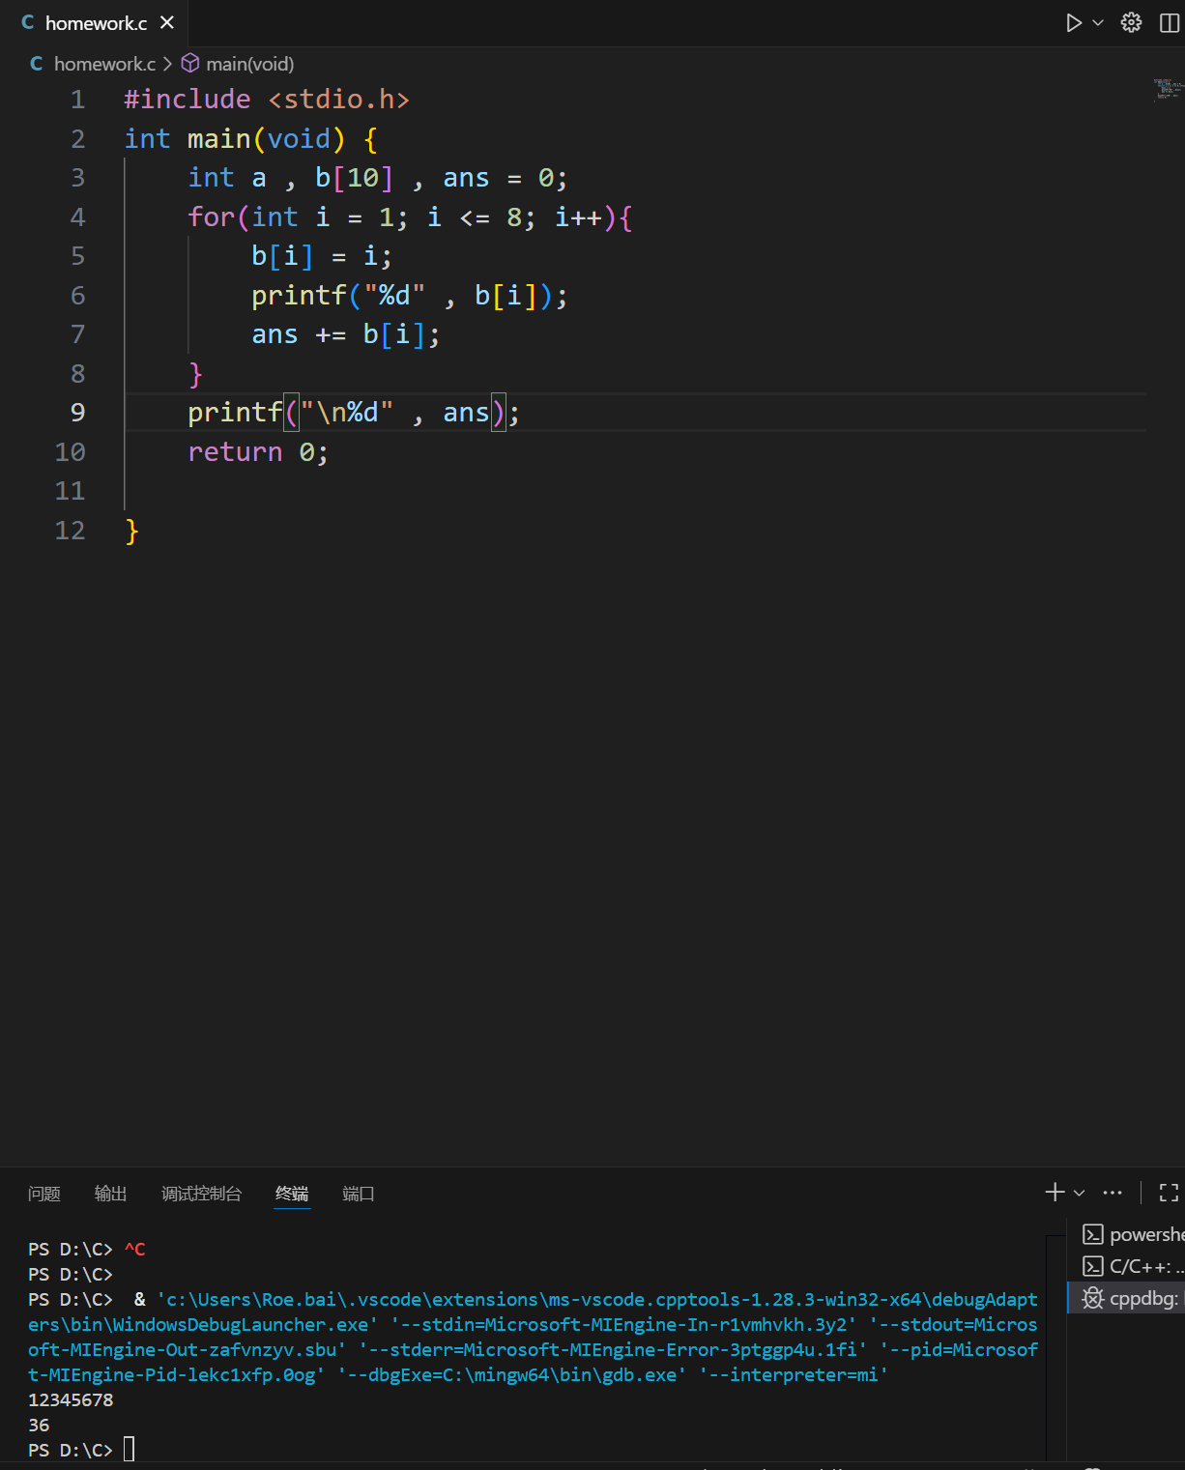Open run options dropdown arrow

(1098, 22)
